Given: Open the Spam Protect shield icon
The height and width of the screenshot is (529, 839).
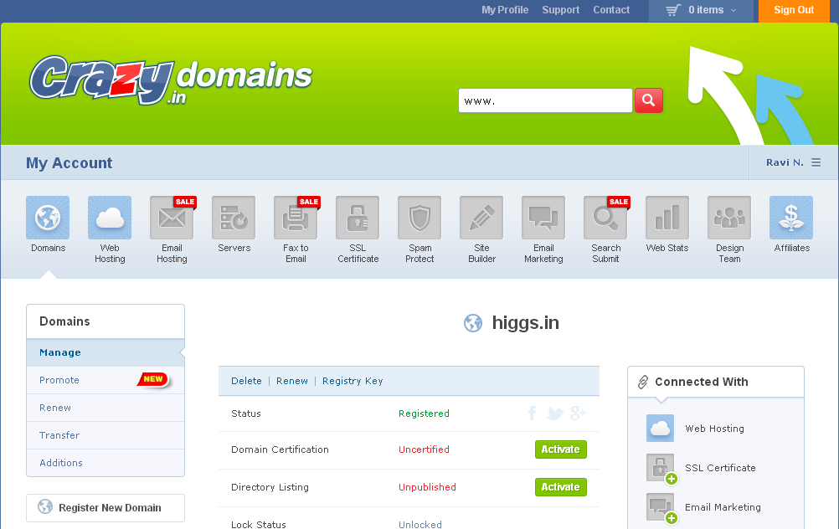Looking at the screenshot, I should [419, 218].
